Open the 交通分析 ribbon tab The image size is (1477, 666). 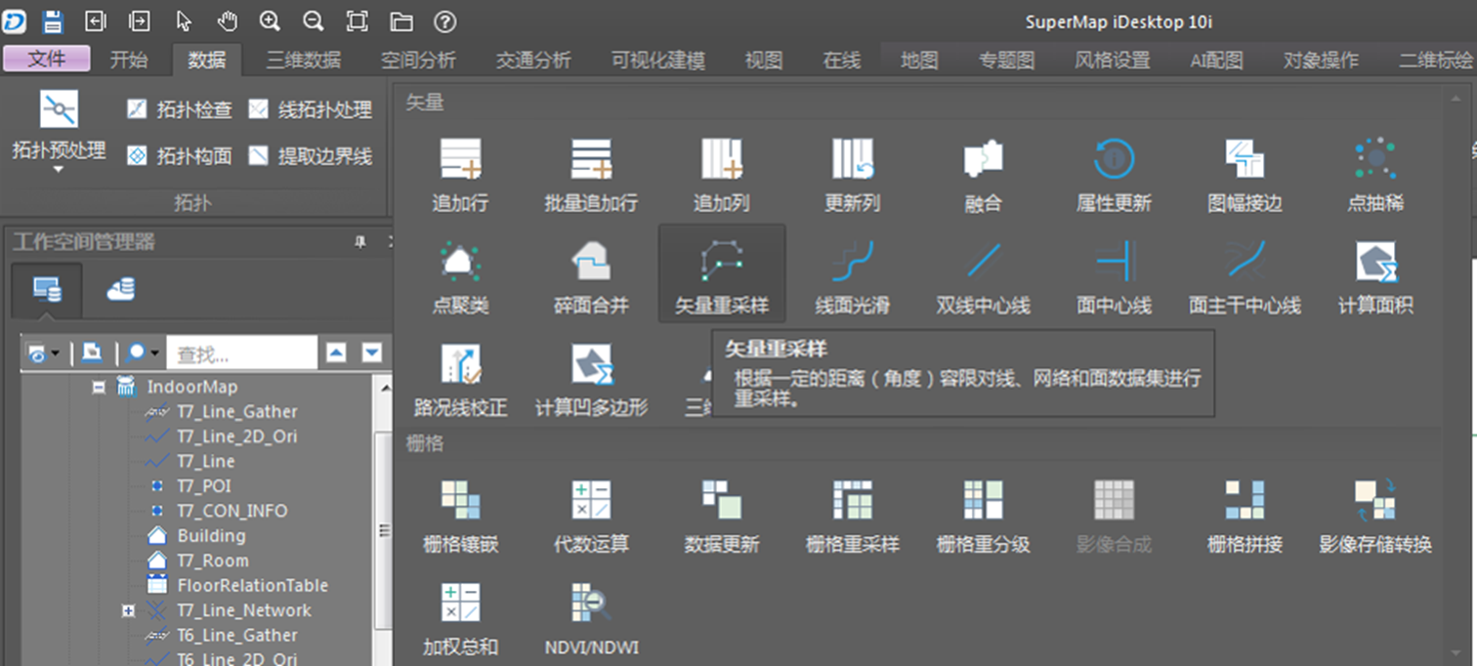coord(533,60)
